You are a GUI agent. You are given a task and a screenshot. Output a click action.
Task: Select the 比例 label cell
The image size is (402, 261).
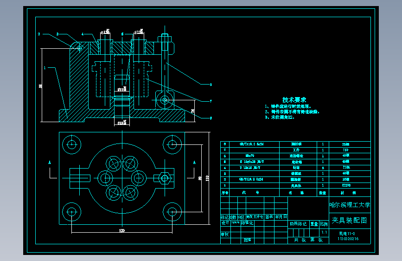(x=324, y=224)
